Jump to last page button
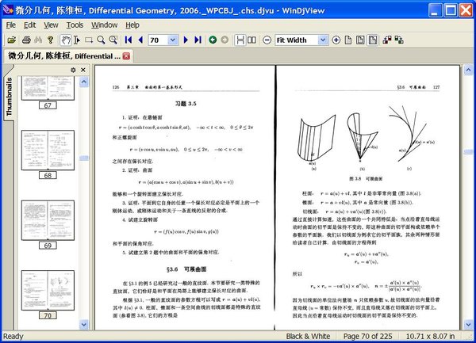The height and width of the screenshot is (343, 476). [198, 40]
